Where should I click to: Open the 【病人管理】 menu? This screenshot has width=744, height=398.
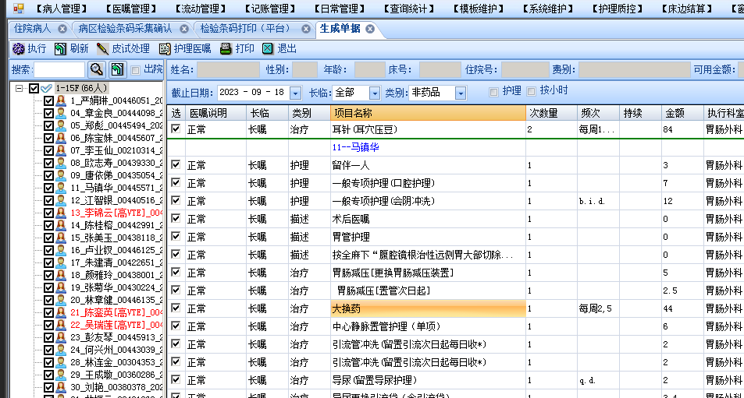62,9
